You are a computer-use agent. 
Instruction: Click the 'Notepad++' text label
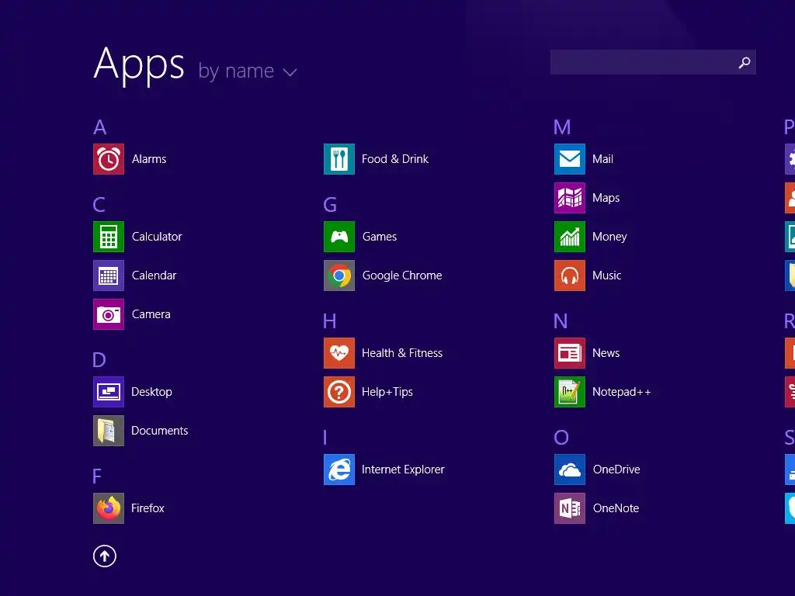coord(622,392)
